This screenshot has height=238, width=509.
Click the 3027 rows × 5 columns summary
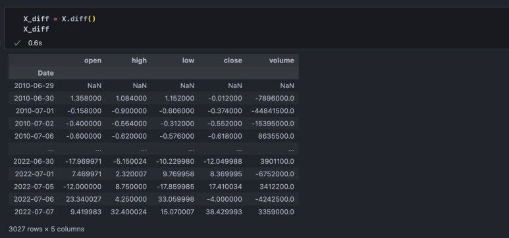click(46, 229)
